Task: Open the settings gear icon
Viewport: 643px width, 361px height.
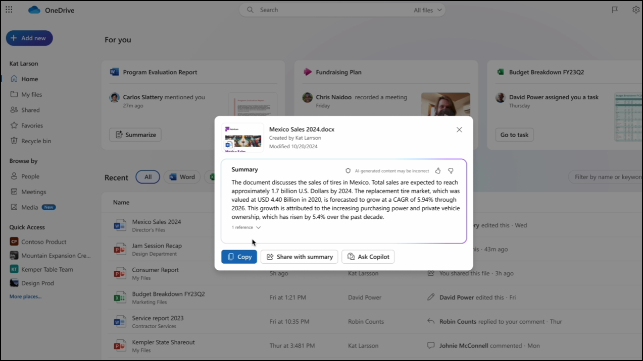Action: pyautogui.click(x=635, y=10)
